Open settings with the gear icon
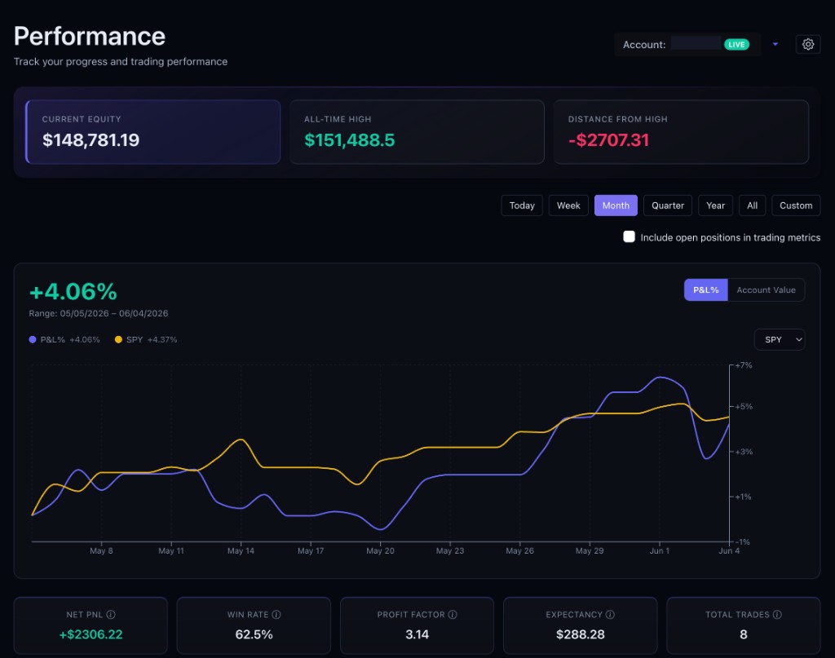This screenshot has height=658, width=835. (808, 44)
